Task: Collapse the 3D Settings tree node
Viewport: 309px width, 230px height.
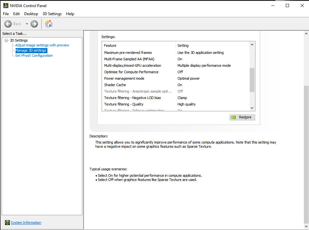Action: [x=6, y=40]
